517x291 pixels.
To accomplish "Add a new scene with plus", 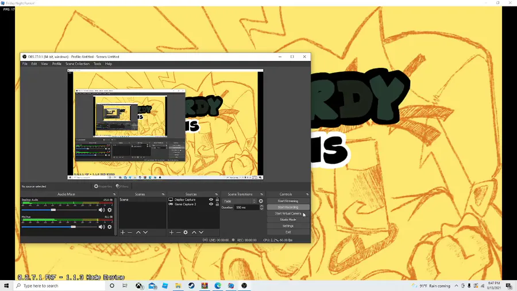I will [123, 232].
